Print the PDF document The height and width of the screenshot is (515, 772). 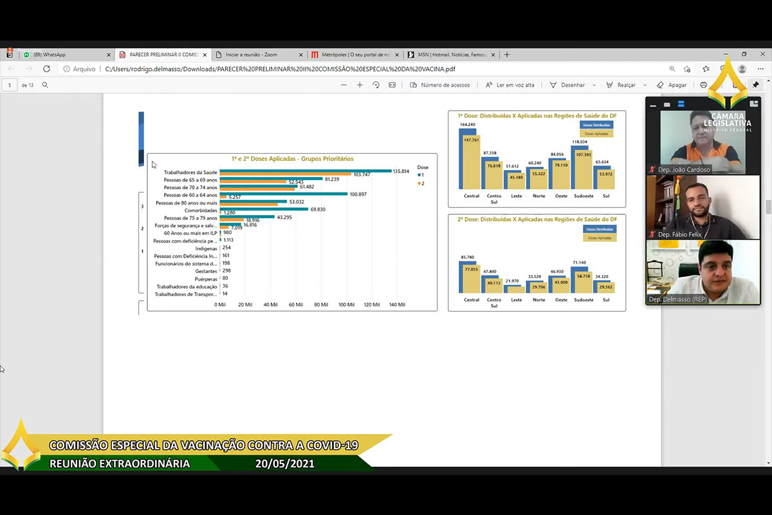pyautogui.click(x=703, y=85)
